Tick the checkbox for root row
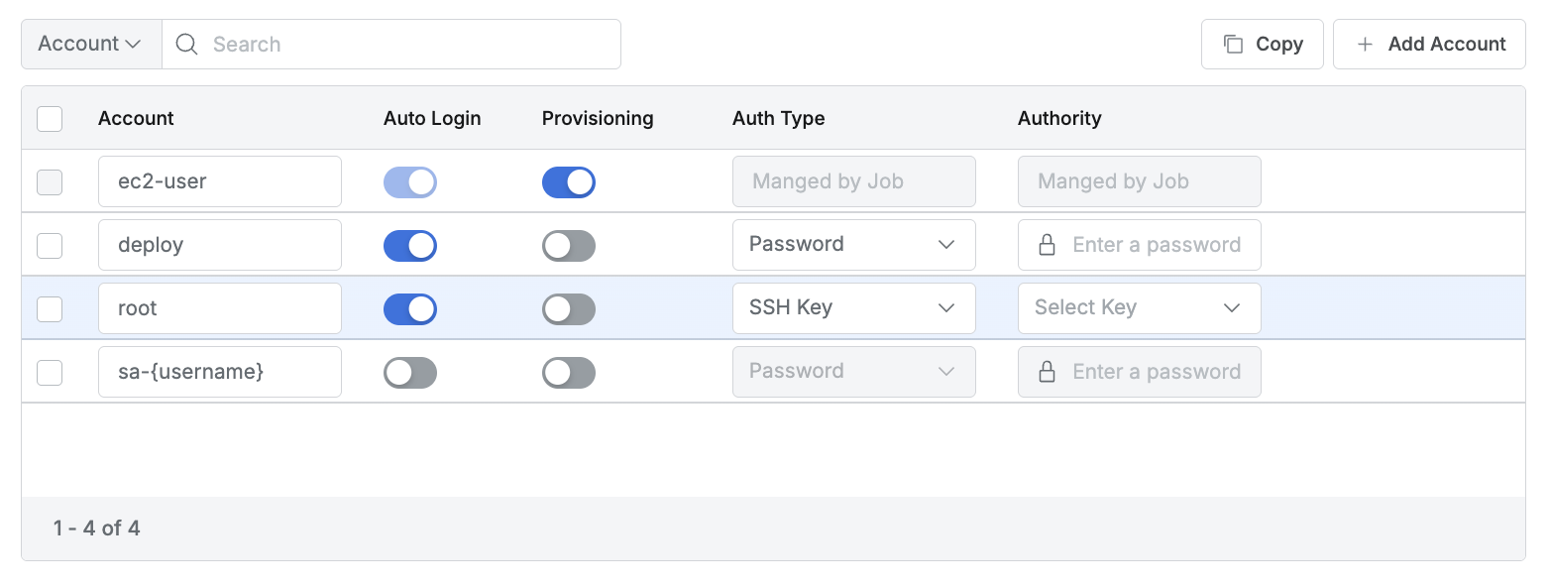The height and width of the screenshot is (587, 1550). (50, 308)
